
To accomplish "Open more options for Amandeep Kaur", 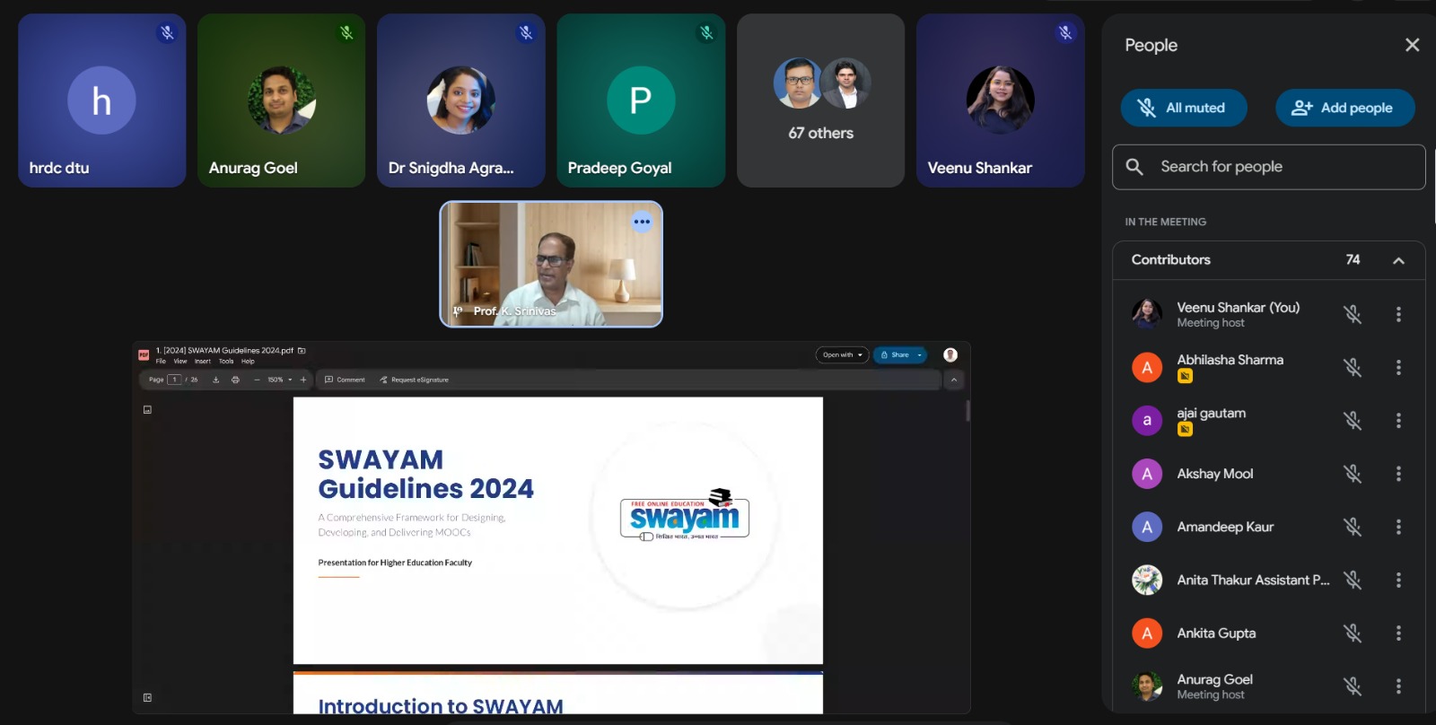I will (1398, 527).
